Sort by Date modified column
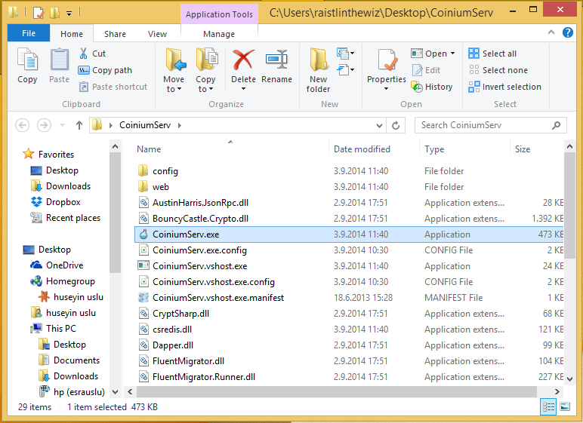Viewport: 583px width, 423px height. (x=362, y=149)
